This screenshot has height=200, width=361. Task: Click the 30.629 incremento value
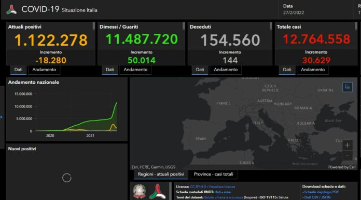pos(316,60)
